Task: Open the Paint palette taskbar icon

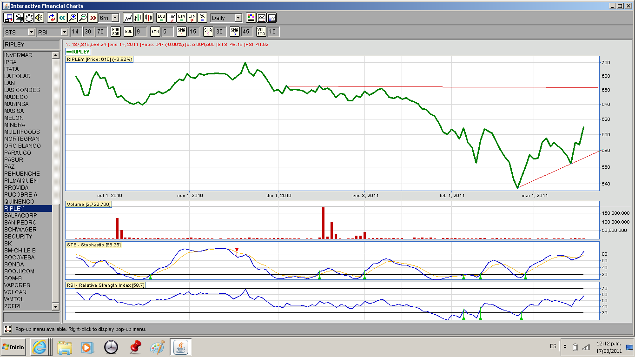Action: 157,347
